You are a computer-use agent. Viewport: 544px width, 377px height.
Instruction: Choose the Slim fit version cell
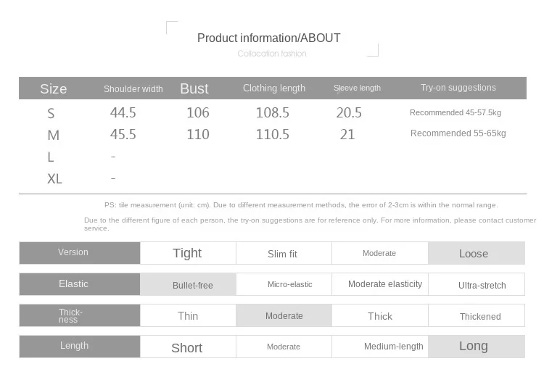(283, 254)
